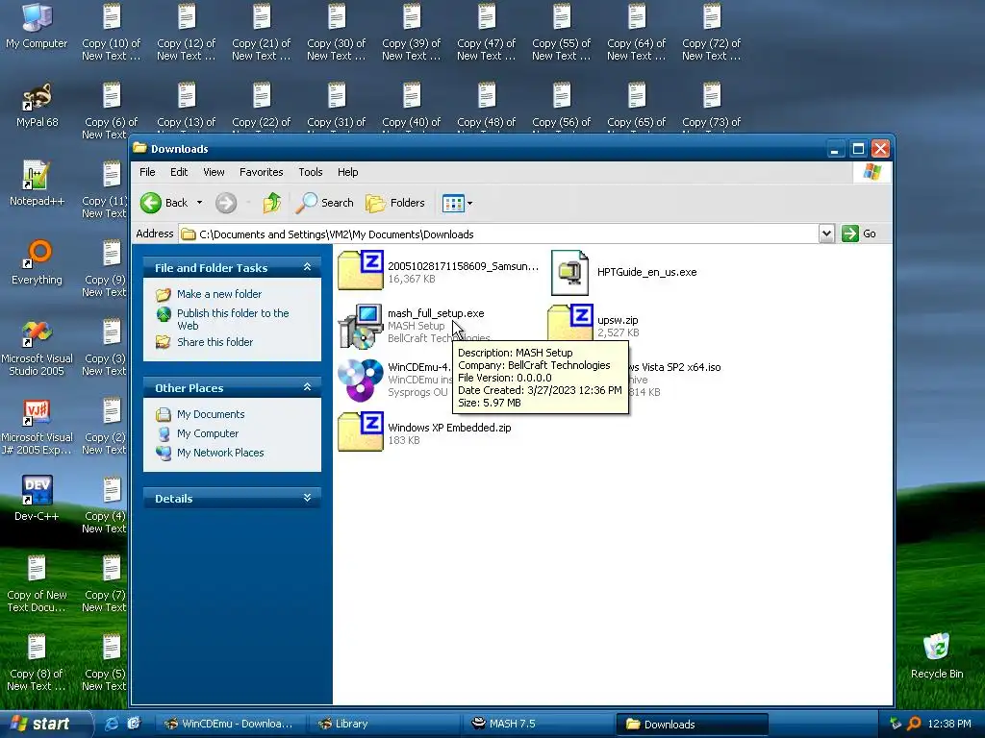Click the orange magnifier tray icon
Image resolution: width=985 pixels, height=738 pixels.
pos(914,724)
